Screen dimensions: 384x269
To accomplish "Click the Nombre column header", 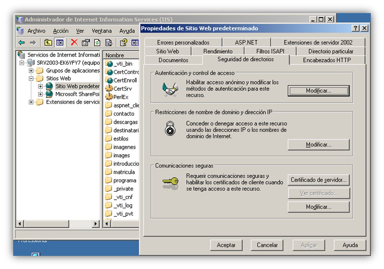I will 121,55.
